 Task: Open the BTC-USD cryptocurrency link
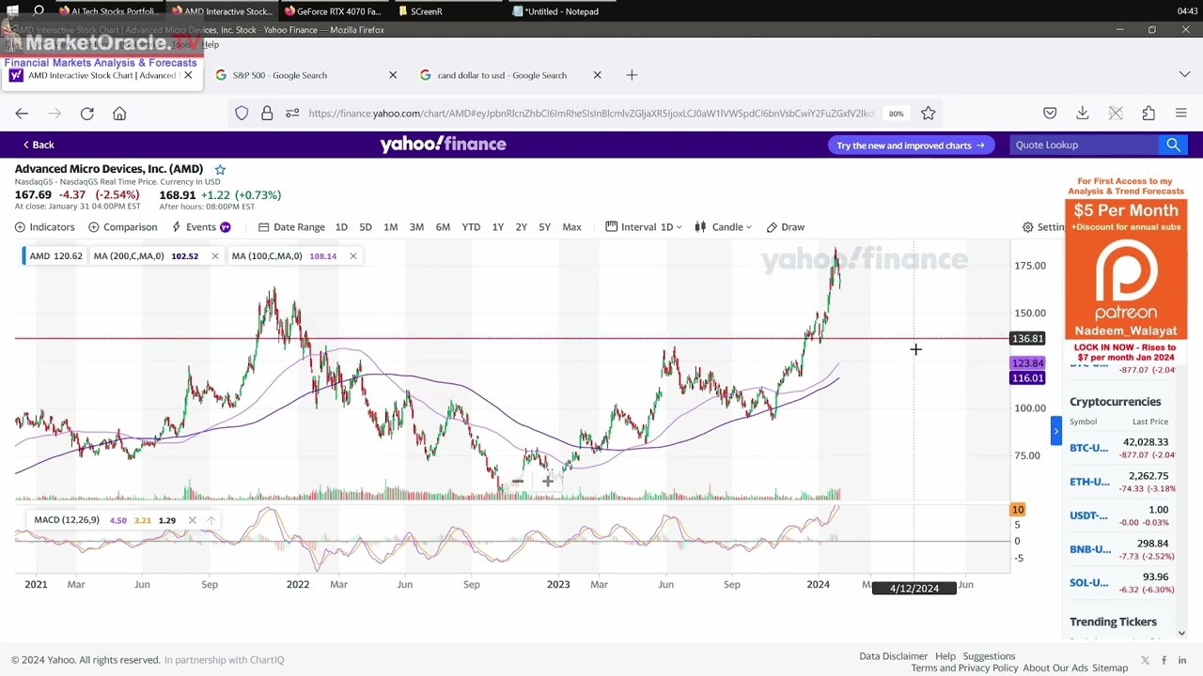click(x=1088, y=448)
